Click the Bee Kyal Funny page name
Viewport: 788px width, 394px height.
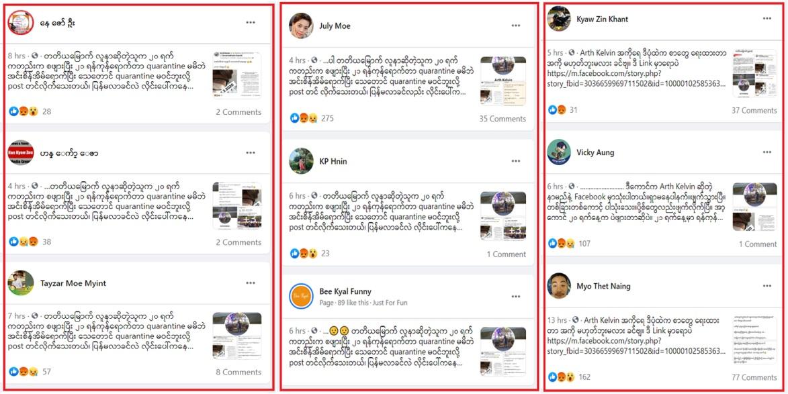345,291
